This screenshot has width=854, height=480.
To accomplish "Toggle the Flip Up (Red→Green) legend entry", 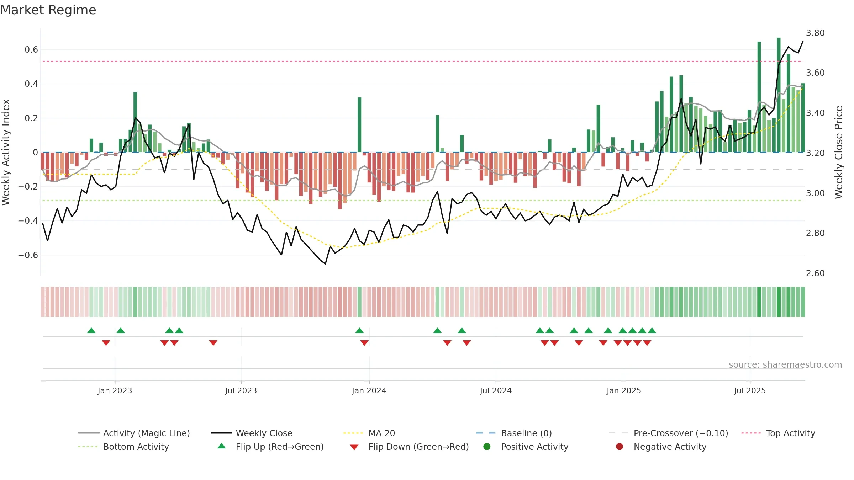I will pos(270,447).
